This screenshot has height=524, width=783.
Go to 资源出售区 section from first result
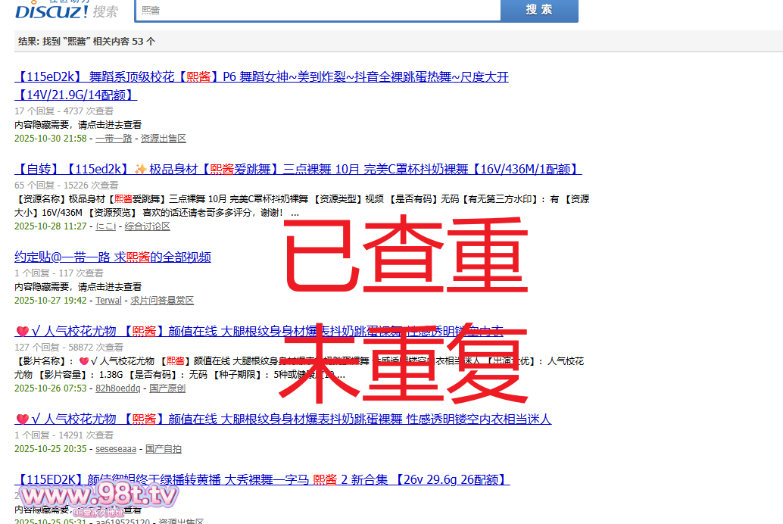[163, 139]
